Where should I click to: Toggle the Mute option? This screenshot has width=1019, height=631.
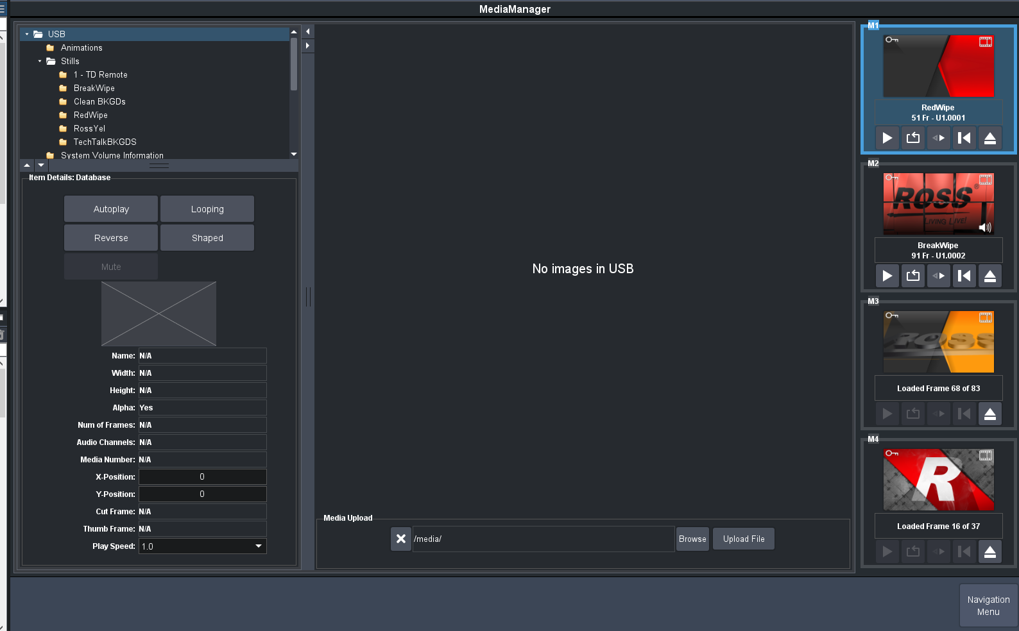111,267
